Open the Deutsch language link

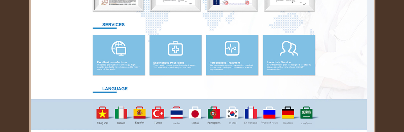tap(288, 123)
